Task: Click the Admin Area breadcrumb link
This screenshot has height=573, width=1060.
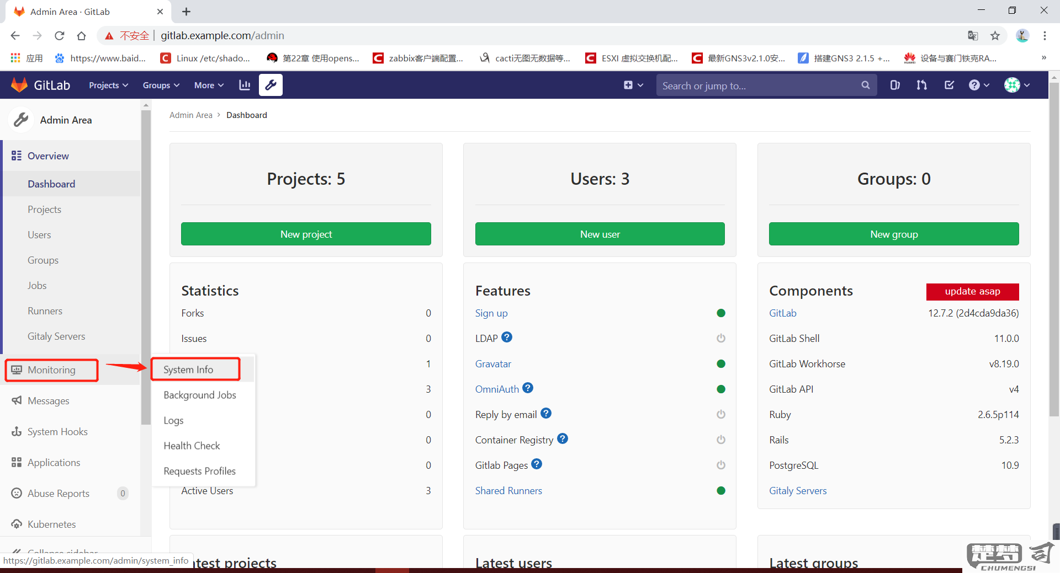Action: pyautogui.click(x=190, y=115)
